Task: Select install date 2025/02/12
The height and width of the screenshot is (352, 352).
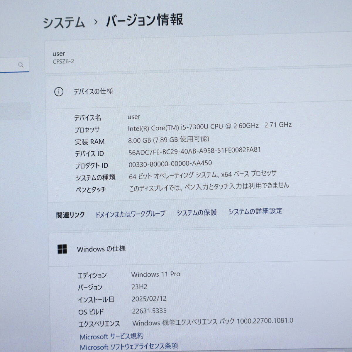Action: (149, 299)
